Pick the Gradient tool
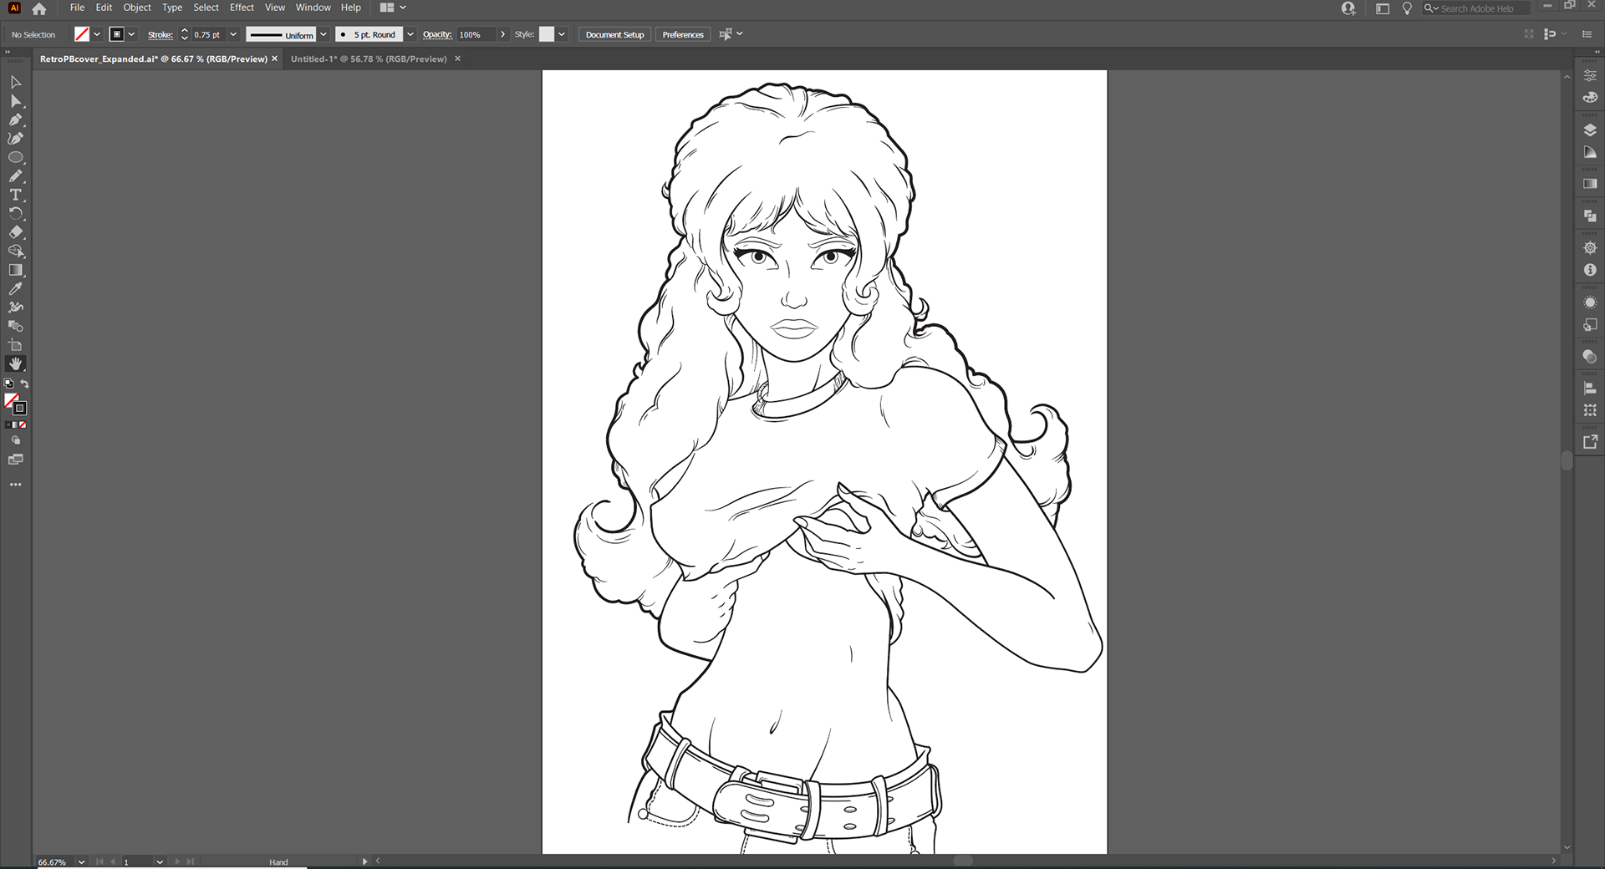1605x869 pixels. pyautogui.click(x=15, y=270)
